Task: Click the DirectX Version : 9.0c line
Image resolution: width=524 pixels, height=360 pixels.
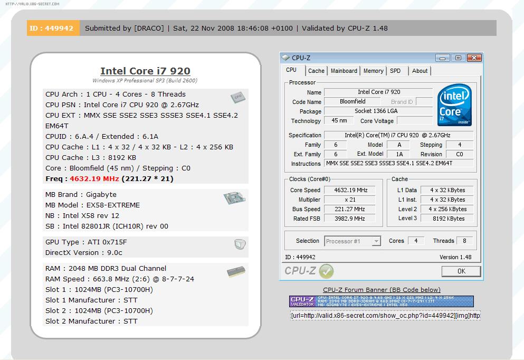Action: coord(83,253)
